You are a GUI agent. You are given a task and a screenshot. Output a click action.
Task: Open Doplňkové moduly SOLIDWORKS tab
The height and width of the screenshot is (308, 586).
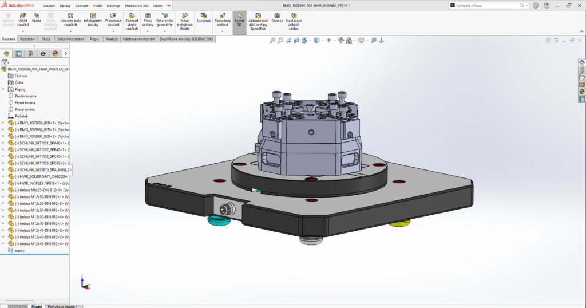click(187, 39)
